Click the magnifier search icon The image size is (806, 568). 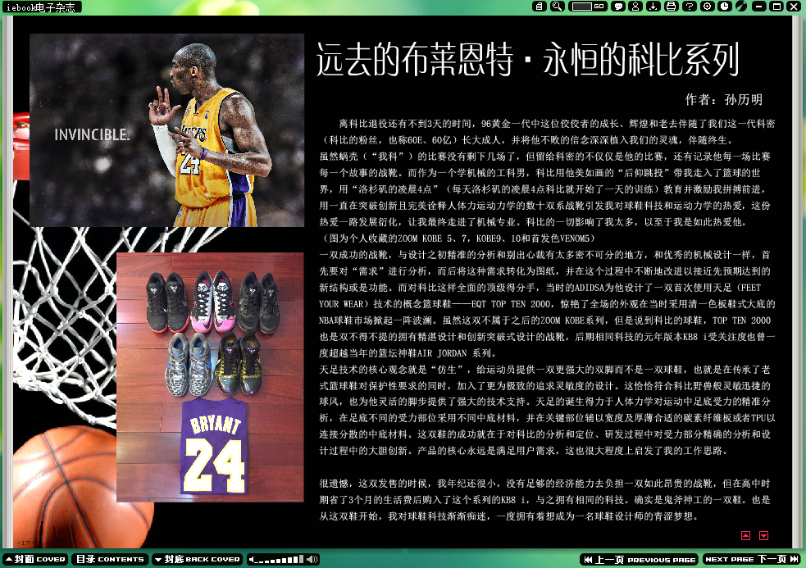click(x=557, y=7)
